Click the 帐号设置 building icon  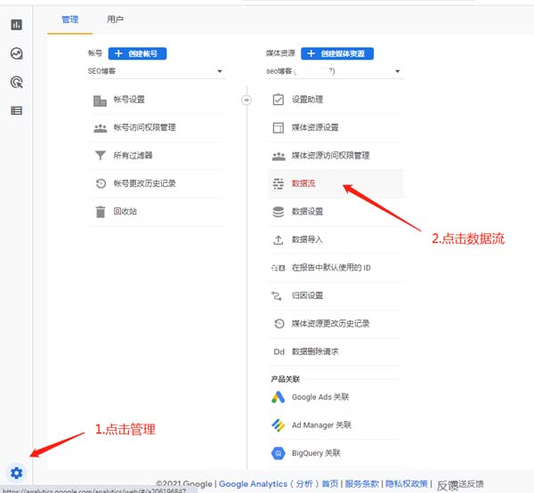click(x=100, y=101)
